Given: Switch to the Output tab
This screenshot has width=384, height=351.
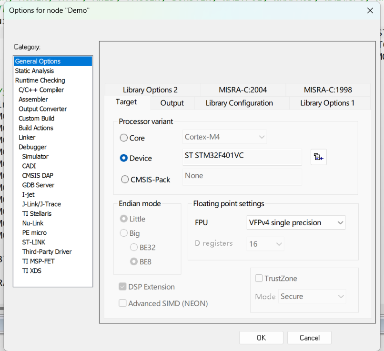Looking at the screenshot, I should point(172,103).
